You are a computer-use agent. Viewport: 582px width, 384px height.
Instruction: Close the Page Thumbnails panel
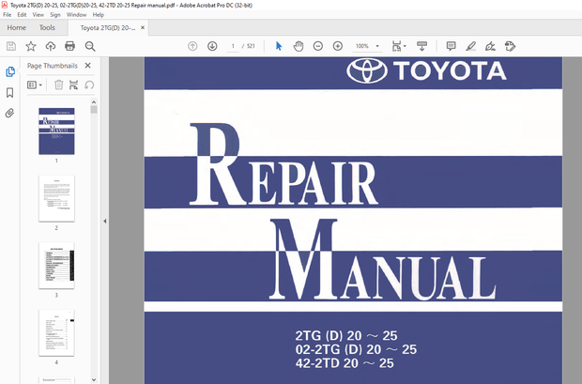point(88,66)
